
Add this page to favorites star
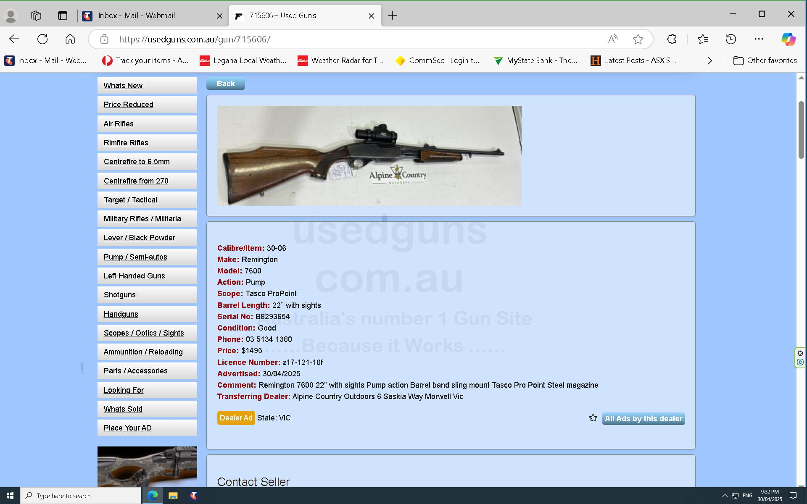pos(638,39)
